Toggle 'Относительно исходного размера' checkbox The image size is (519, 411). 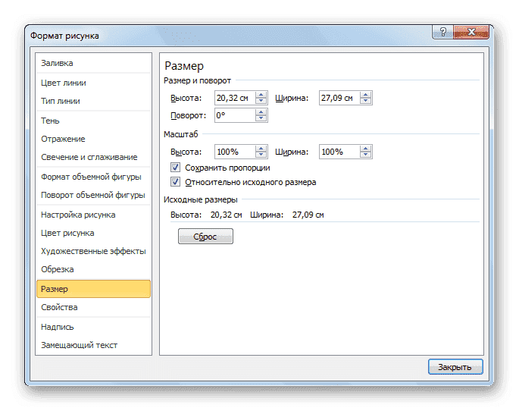(x=176, y=182)
